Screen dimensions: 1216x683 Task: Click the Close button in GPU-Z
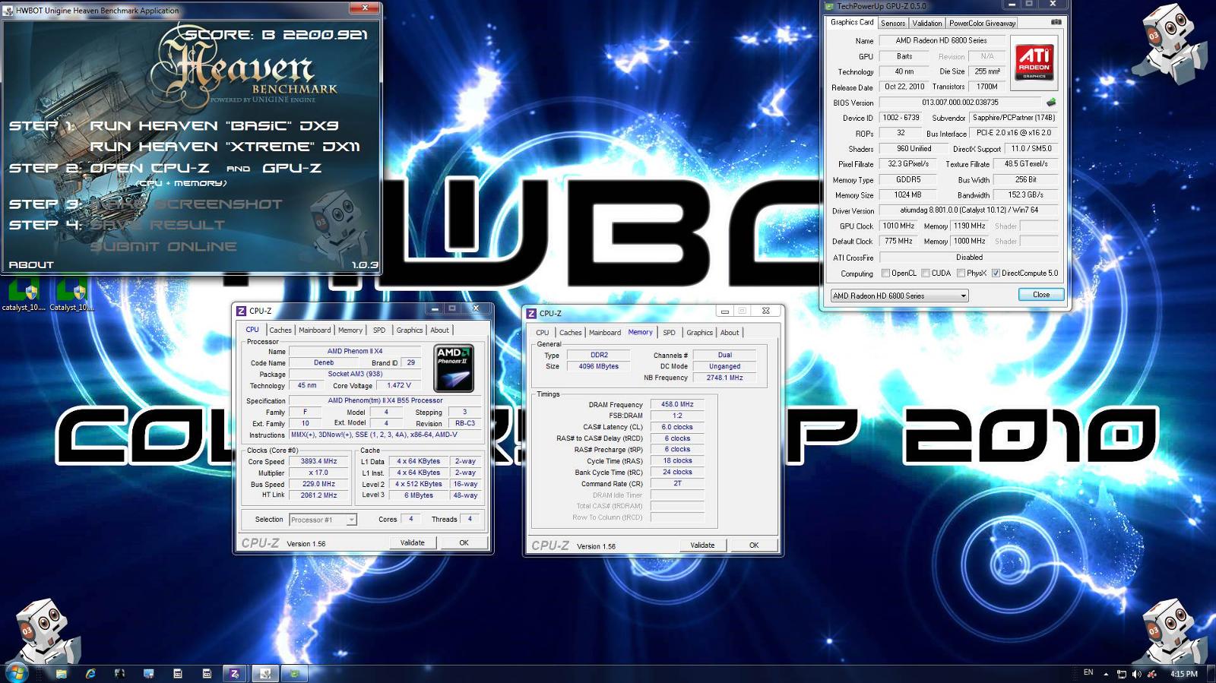[1041, 295]
